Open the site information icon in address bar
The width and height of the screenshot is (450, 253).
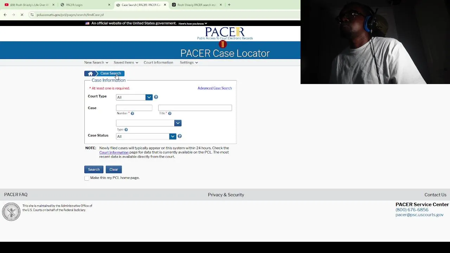click(32, 15)
